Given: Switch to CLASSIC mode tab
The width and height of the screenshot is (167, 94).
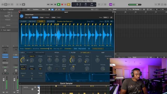Looking at the screenshot, I should point(23,21).
